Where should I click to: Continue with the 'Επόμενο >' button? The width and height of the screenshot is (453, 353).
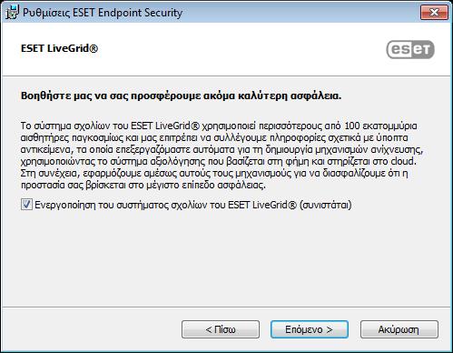310,329
